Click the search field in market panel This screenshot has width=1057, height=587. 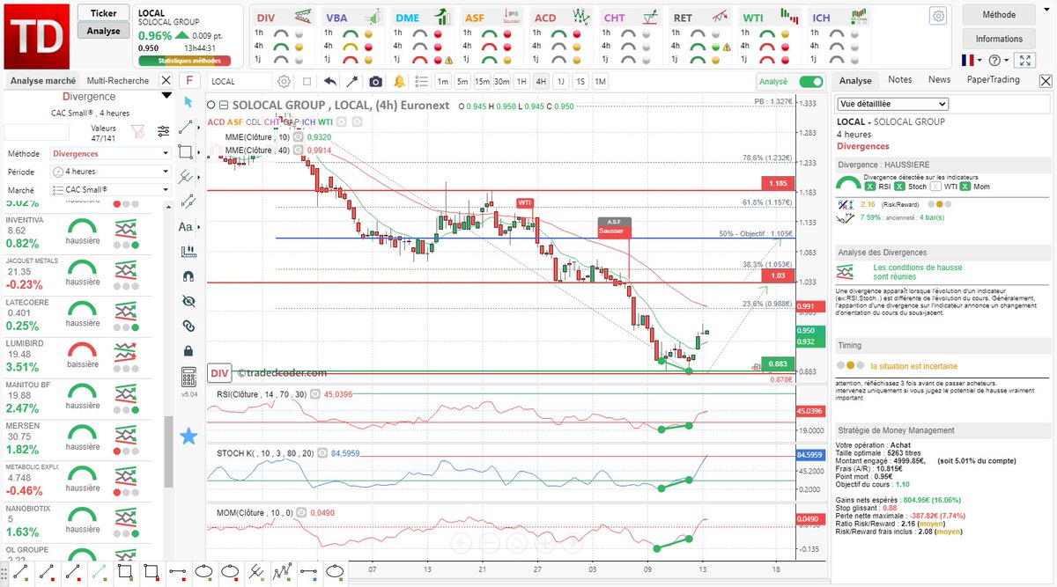tap(36, 131)
